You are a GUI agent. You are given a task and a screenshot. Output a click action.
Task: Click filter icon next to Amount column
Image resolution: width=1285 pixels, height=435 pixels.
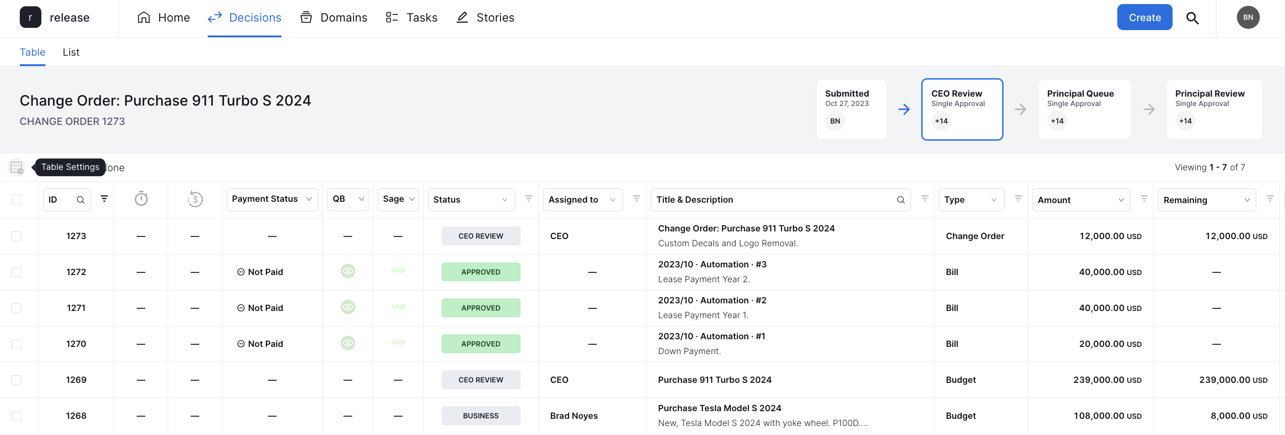pyautogui.click(x=1144, y=199)
